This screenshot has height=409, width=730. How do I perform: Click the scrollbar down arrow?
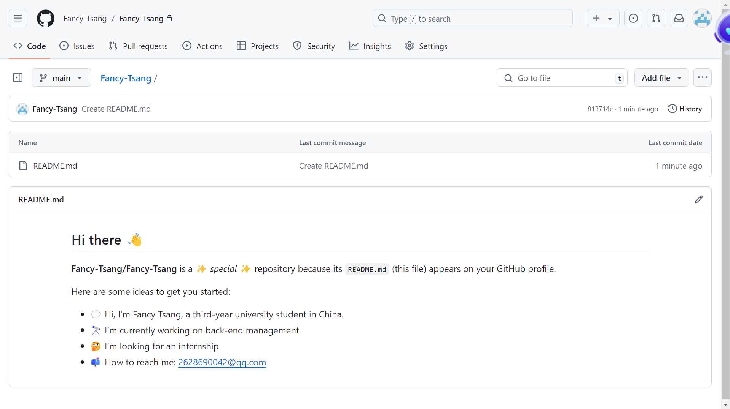click(x=726, y=405)
